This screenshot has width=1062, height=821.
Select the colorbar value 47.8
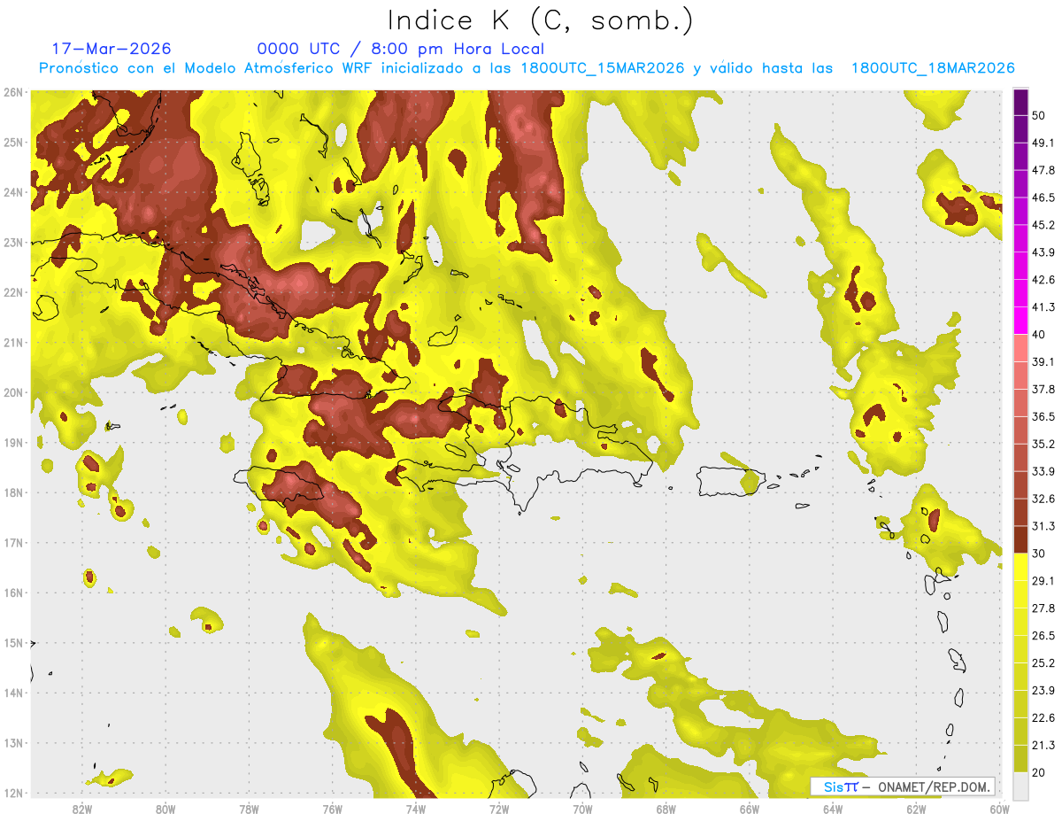tap(1043, 170)
